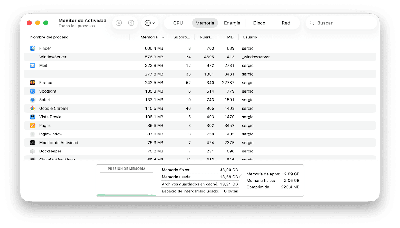Select the unnamed 277,8 MB process row
Screen dimensions: 400x228
click(200, 74)
